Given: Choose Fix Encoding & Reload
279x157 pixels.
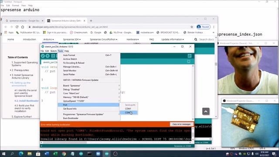Looking at the screenshot, I should (88, 63).
